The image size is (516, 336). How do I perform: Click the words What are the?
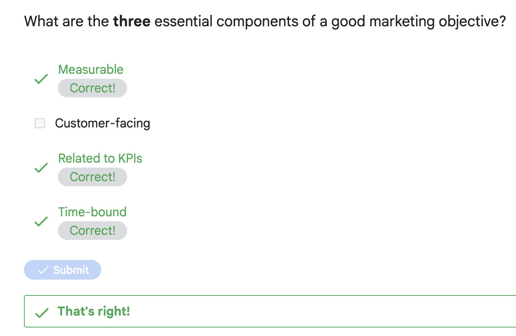pos(66,21)
